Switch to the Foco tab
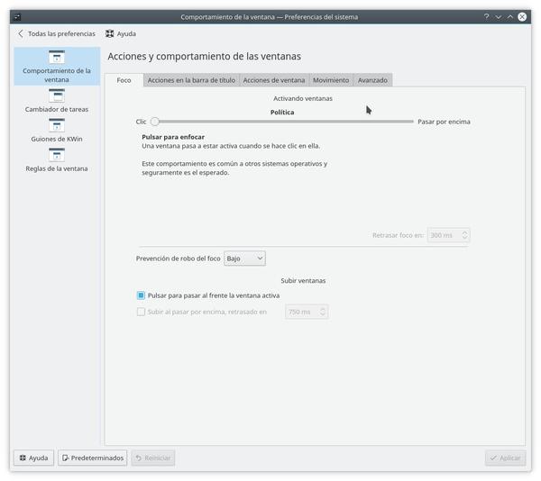This screenshot has width=541, height=481. tap(124, 80)
